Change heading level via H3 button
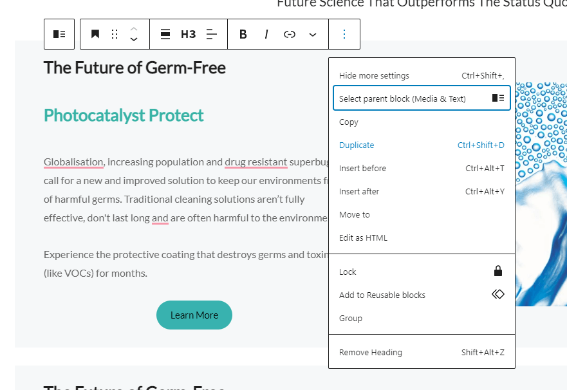The image size is (567, 390). pyautogui.click(x=189, y=34)
